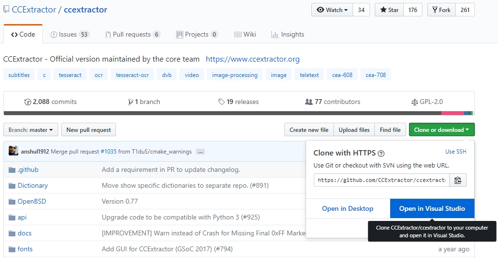View the 1 branch list
The width and height of the screenshot is (498, 258).
[144, 102]
